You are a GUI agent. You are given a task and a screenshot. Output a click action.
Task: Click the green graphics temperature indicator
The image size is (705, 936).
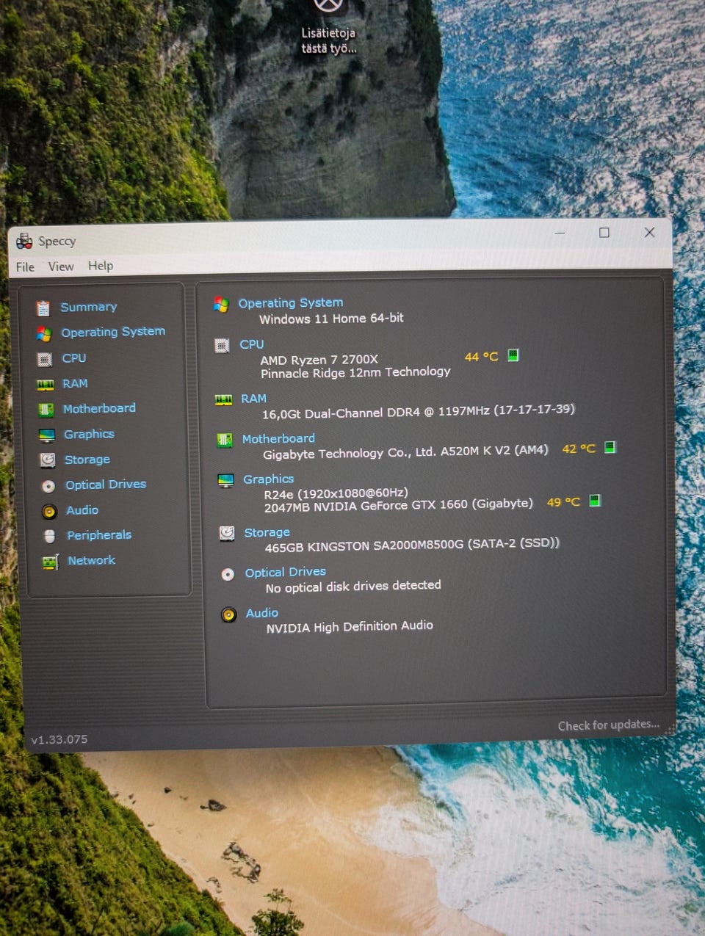tap(595, 501)
